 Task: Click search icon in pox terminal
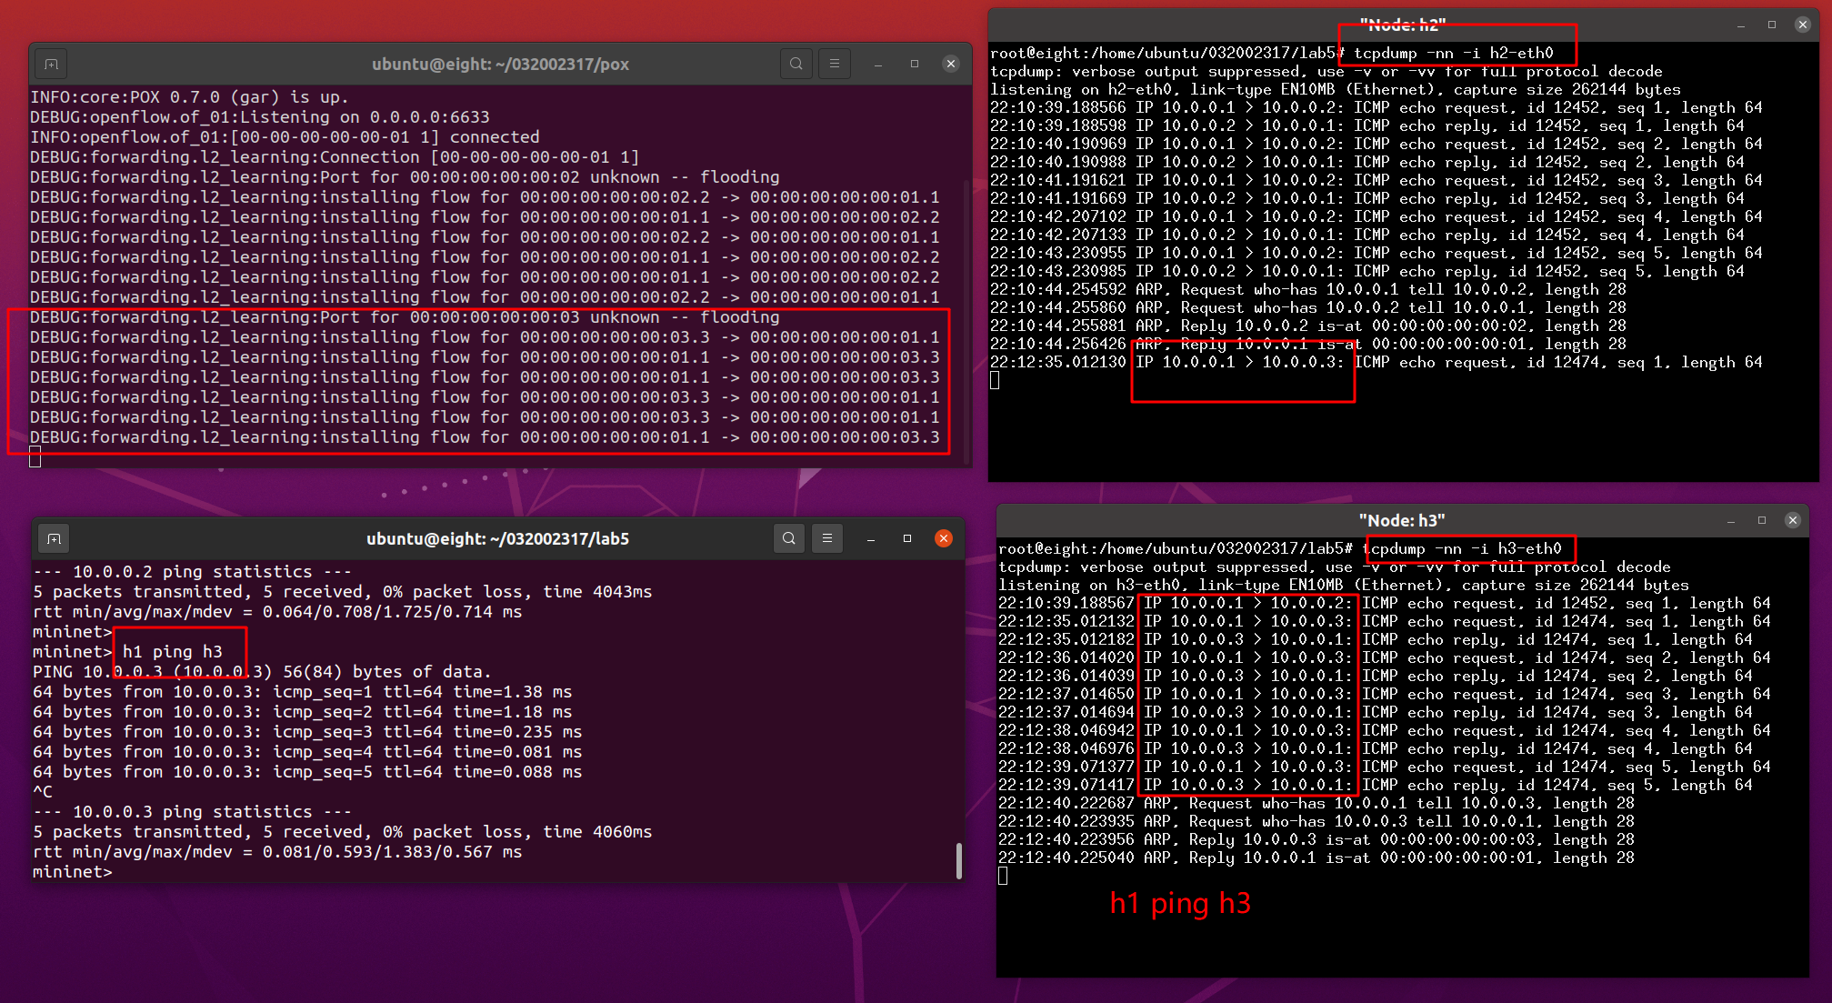pyautogui.click(x=796, y=64)
